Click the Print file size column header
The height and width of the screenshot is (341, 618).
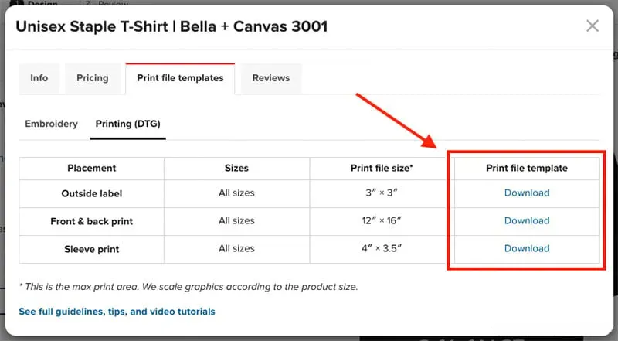(x=382, y=168)
